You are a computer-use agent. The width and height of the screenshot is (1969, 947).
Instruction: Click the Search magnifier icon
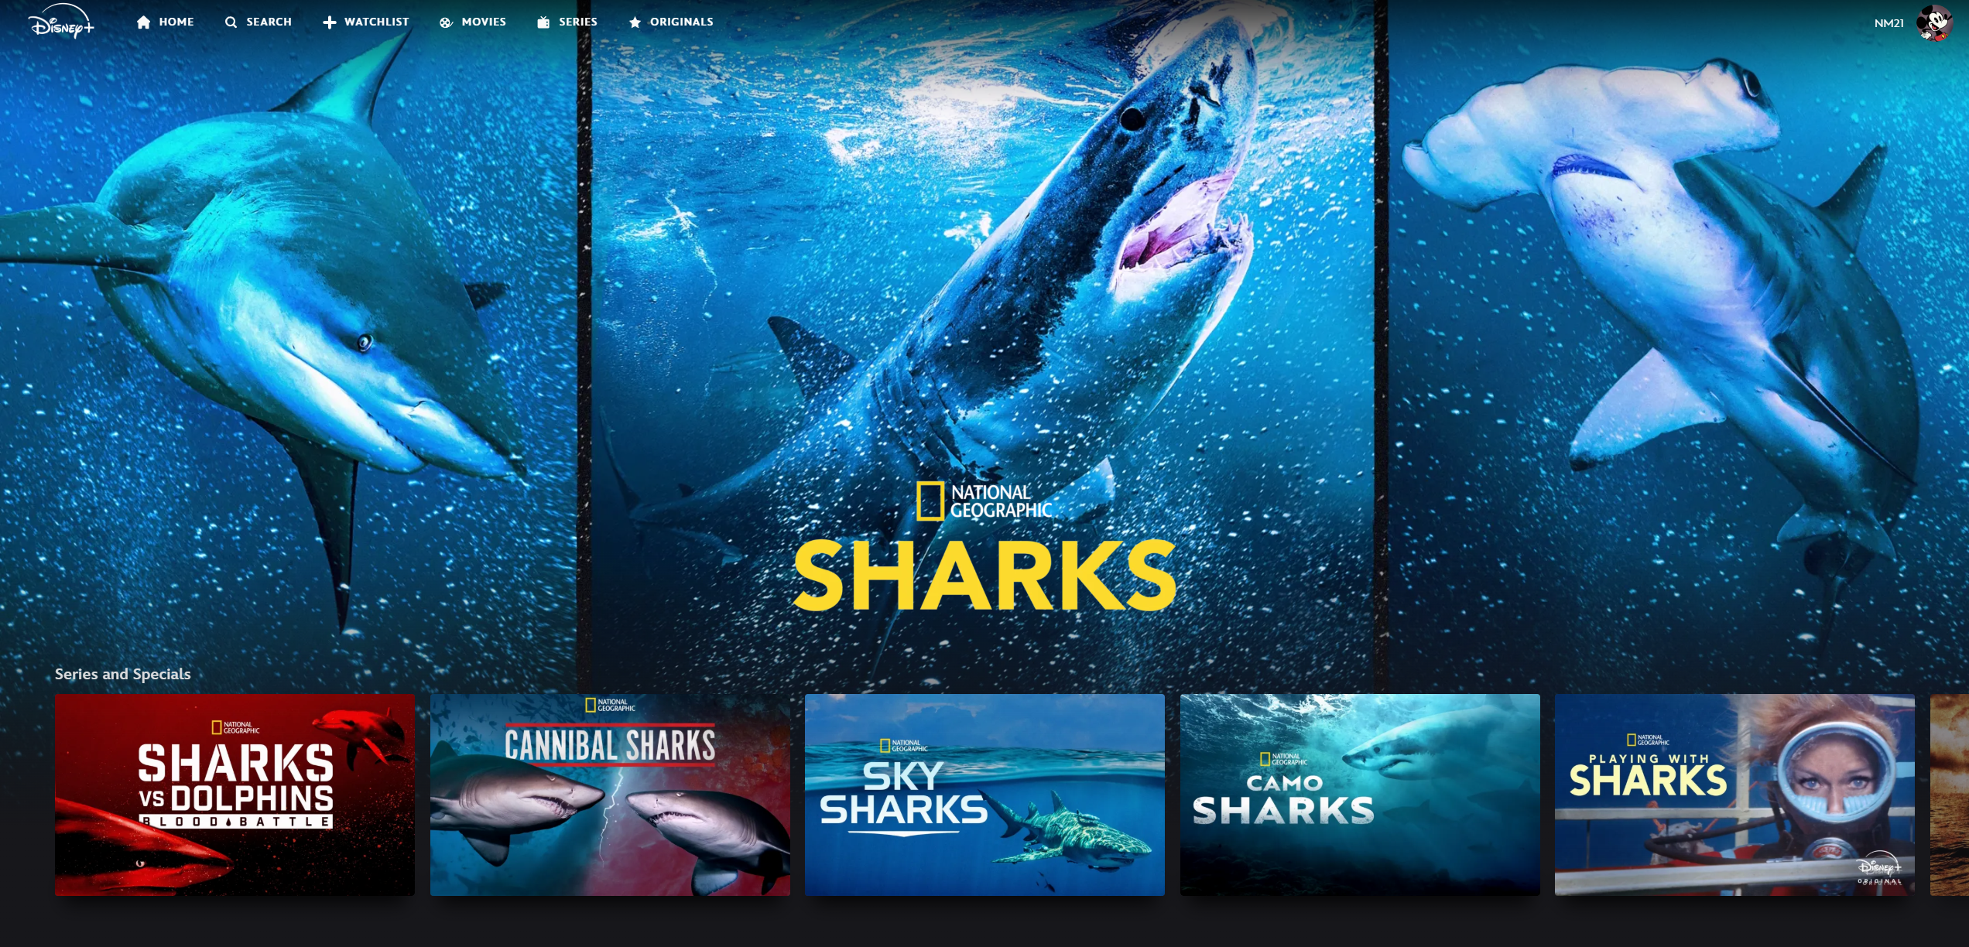pyautogui.click(x=231, y=22)
